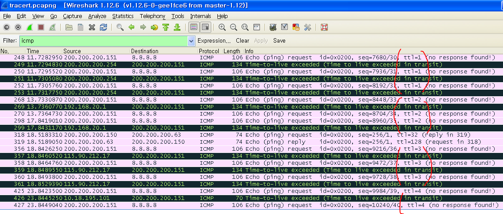This screenshot has width=503, height=214.
Task: Open help lifebuoy icon
Action: 324,28
